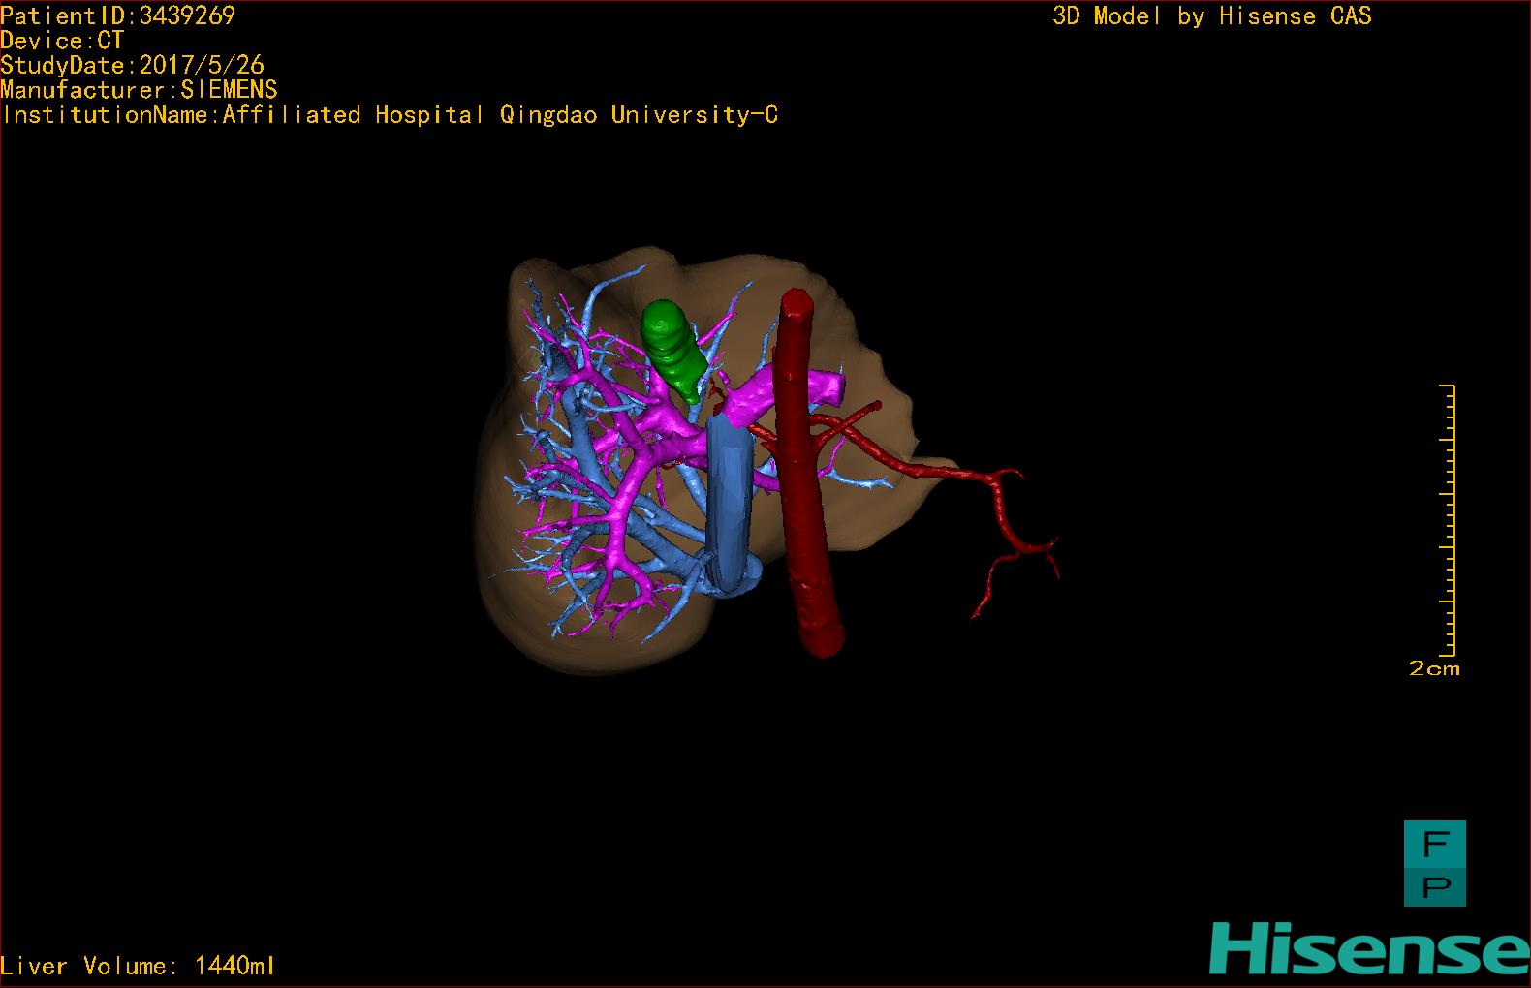Image resolution: width=1531 pixels, height=988 pixels.
Task: Click the Manufacturer:SIEMENS text
Action: click(x=139, y=90)
